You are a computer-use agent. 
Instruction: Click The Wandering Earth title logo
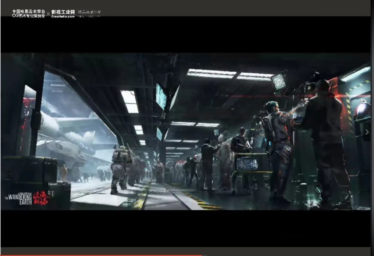[27, 198]
